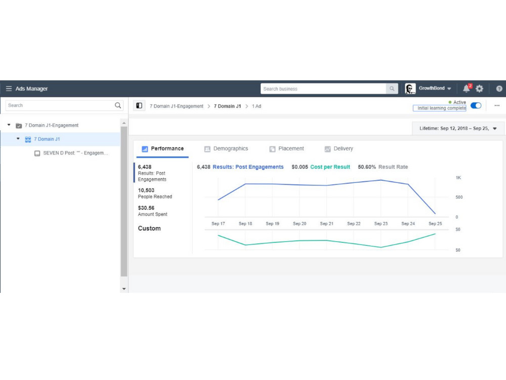Switch to the Placement tab
The image size is (506, 380).
[286, 148]
